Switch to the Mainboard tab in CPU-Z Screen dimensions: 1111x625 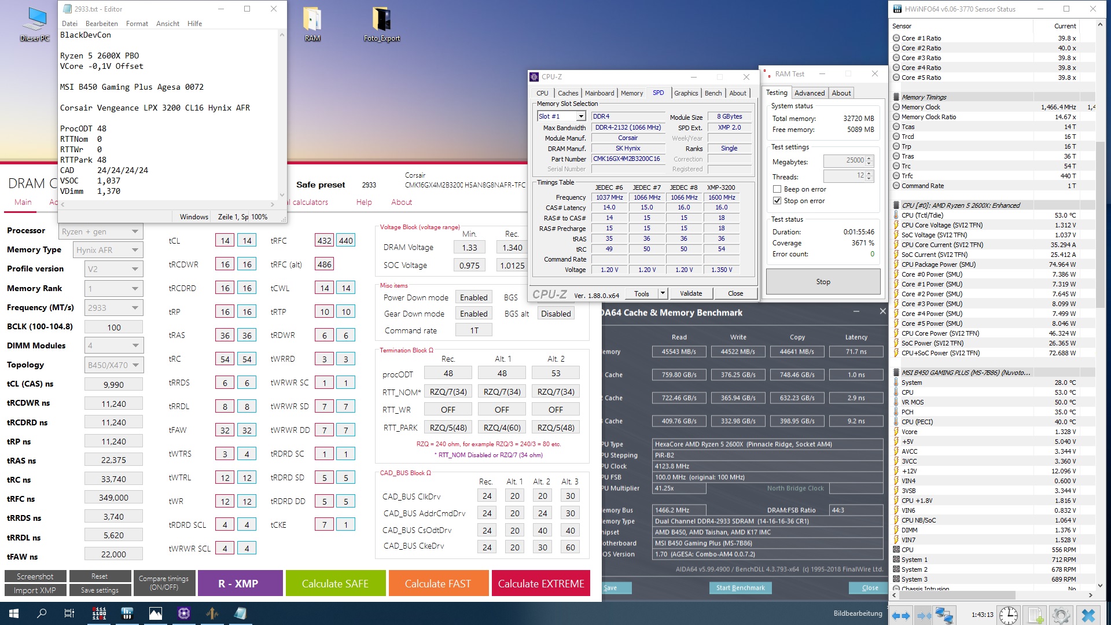(x=599, y=93)
